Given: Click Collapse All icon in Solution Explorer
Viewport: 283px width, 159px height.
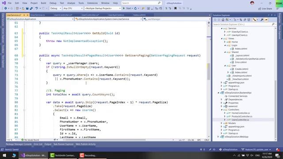Looking at the screenshot, I should click(x=245, y=20).
